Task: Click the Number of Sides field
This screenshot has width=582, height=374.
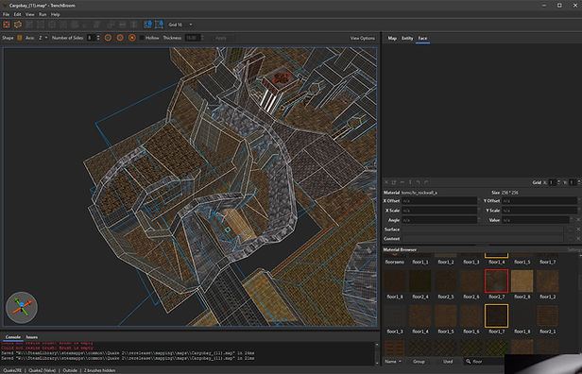Action: tap(91, 38)
